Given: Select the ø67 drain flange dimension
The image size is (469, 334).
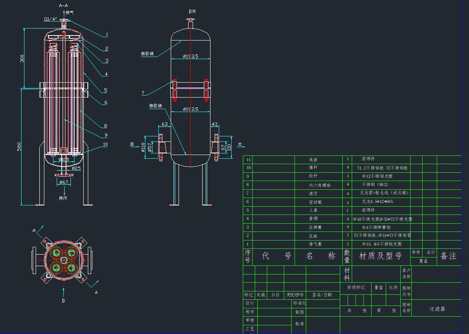Looking at the screenshot, I should click(63, 182).
